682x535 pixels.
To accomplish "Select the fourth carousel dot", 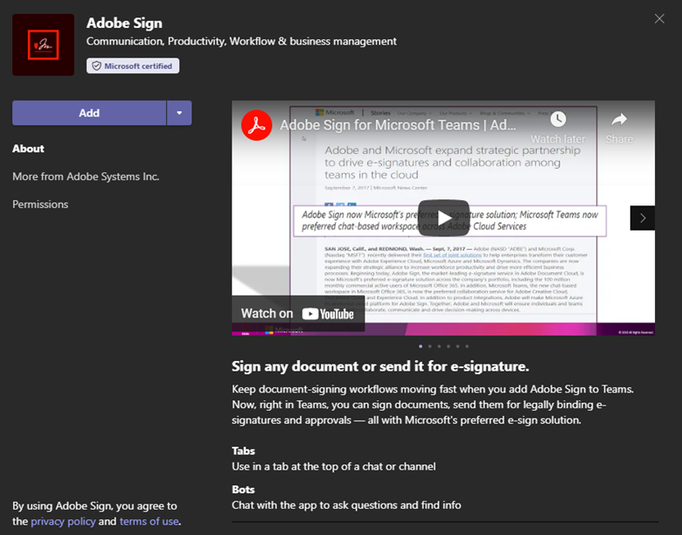I will click(x=449, y=346).
